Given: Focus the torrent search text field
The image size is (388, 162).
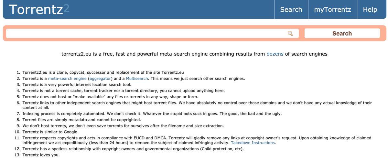Looking at the screenshot, I should (x=145, y=33).
